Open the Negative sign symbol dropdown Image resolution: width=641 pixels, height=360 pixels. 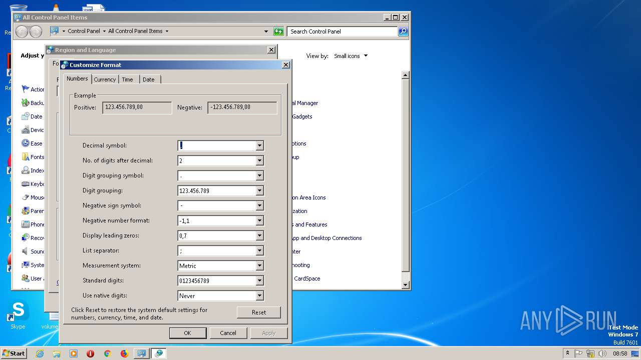259,205
